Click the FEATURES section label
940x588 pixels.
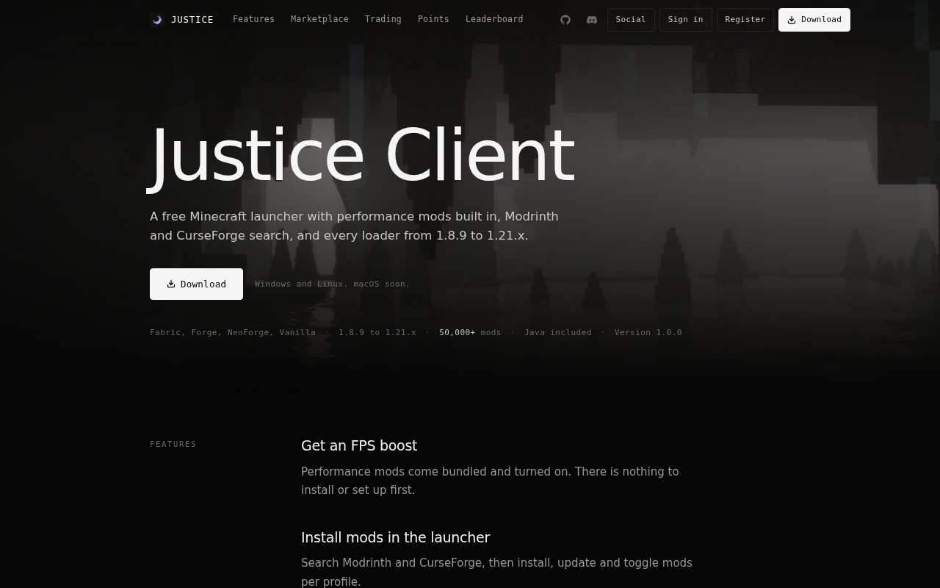pyautogui.click(x=173, y=444)
